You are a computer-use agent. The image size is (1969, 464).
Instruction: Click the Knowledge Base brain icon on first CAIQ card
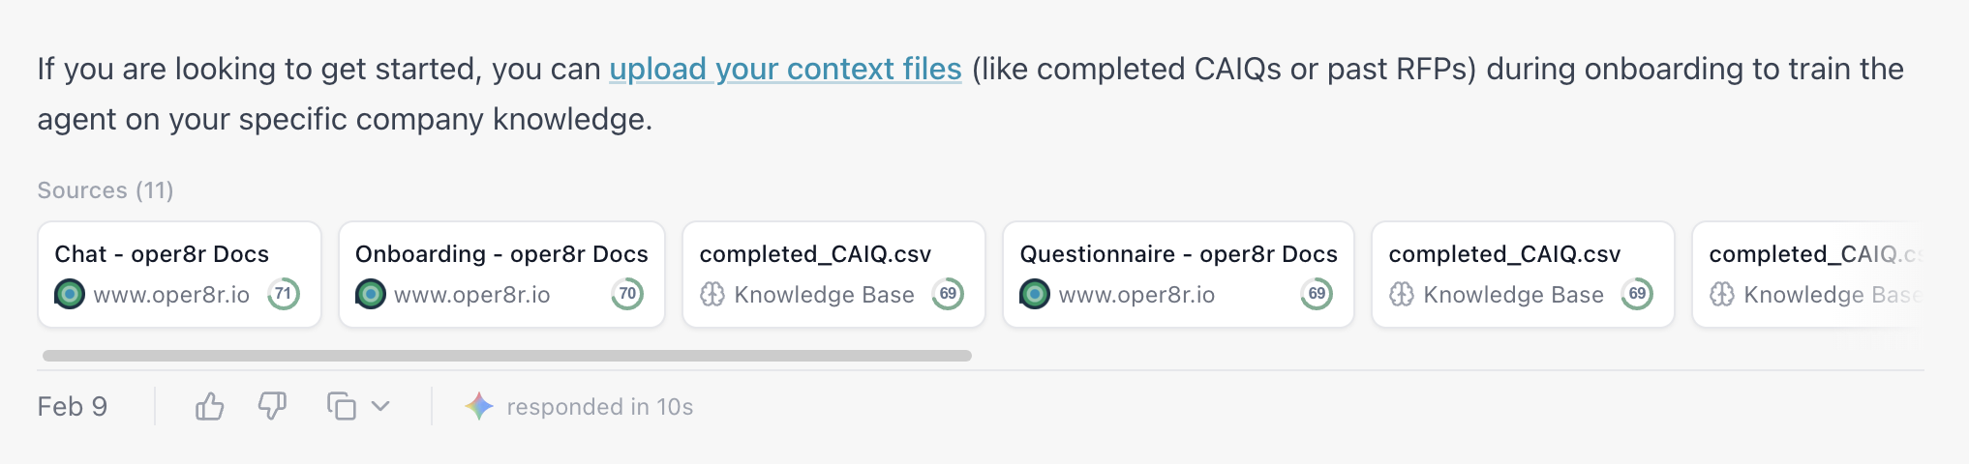point(712,294)
